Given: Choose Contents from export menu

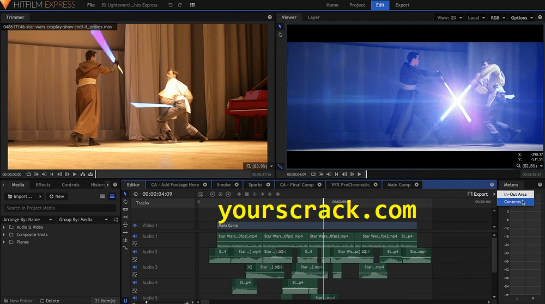Looking at the screenshot, I should [515, 202].
